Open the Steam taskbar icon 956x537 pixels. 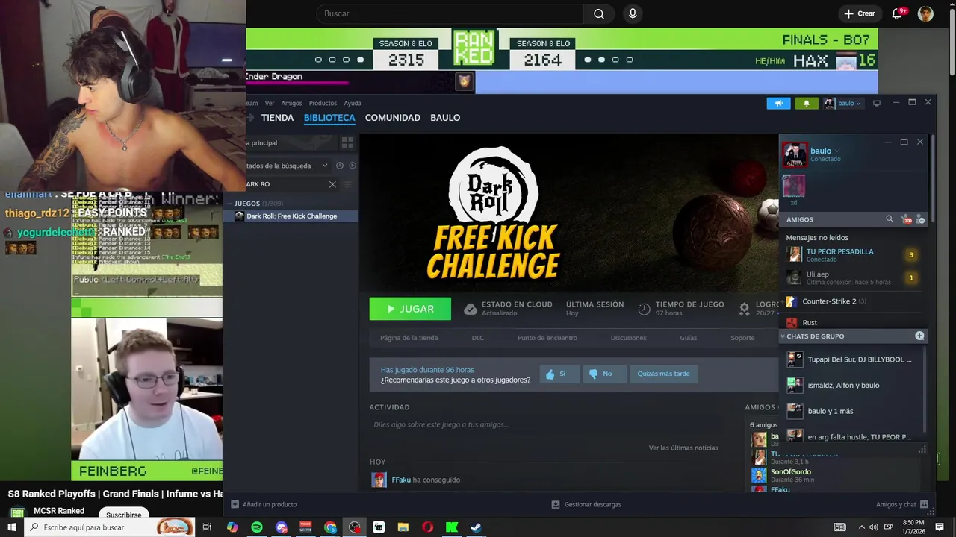tap(476, 527)
